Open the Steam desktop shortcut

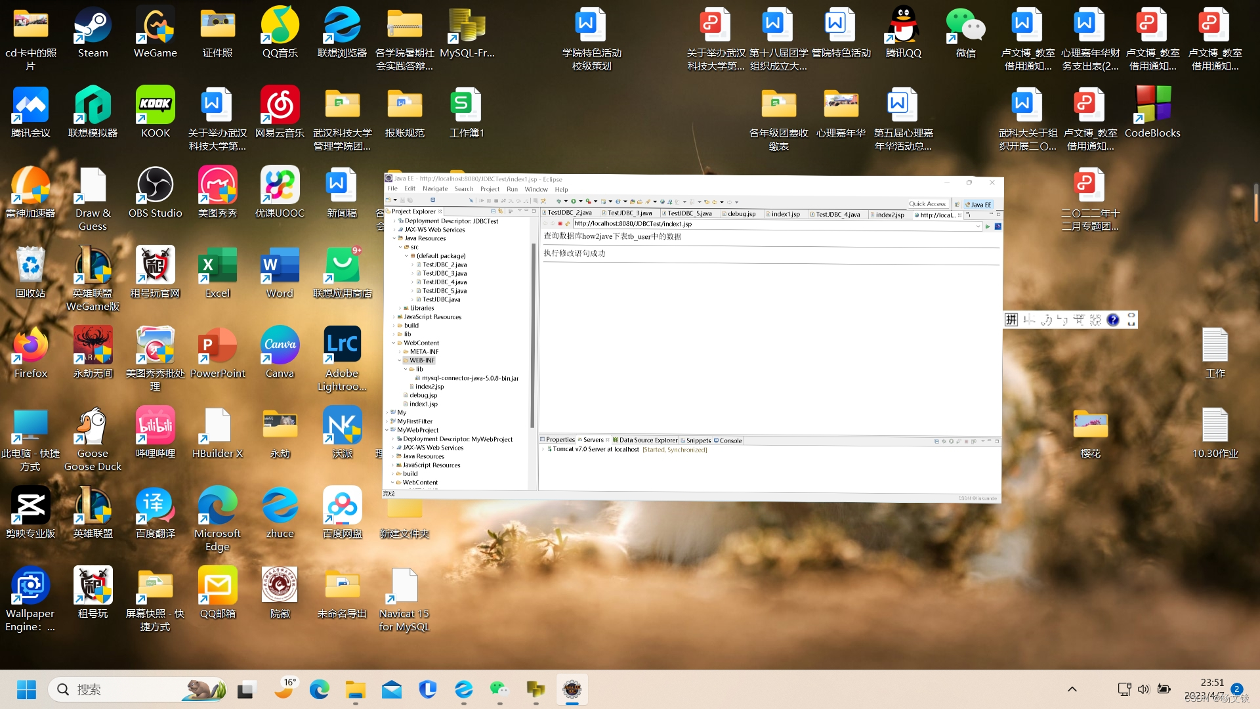pos(93,33)
